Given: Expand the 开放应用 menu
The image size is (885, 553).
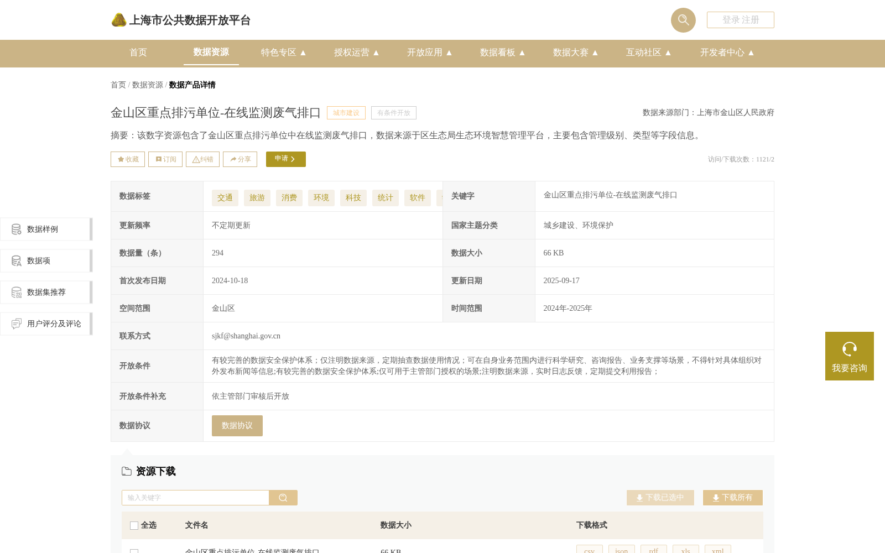Looking at the screenshot, I should click(x=430, y=53).
